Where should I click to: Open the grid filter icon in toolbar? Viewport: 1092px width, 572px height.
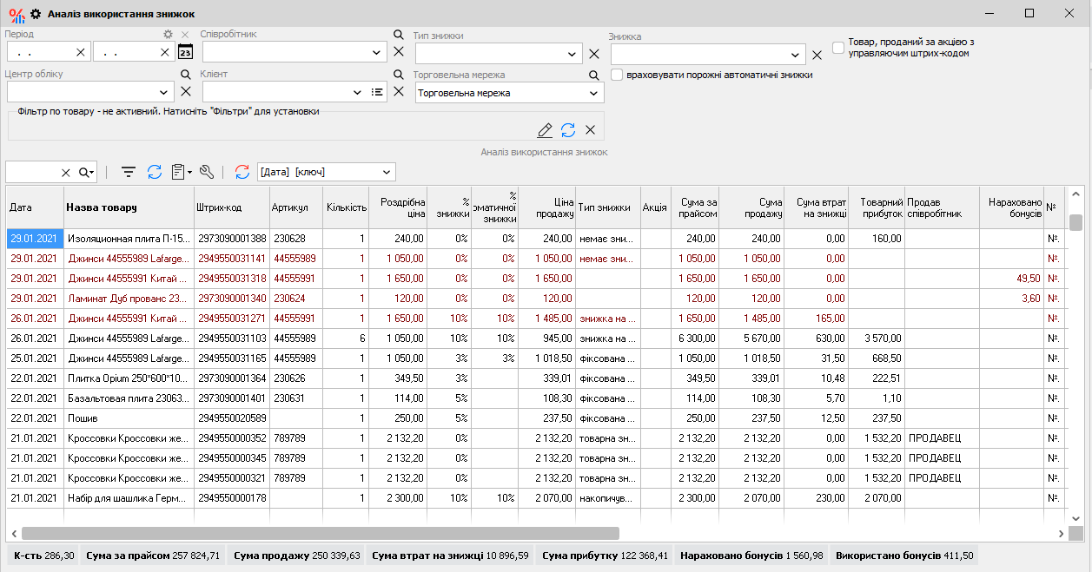129,172
